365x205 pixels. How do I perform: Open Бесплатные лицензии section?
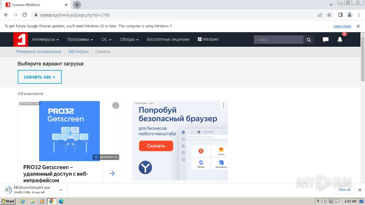click(x=168, y=40)
